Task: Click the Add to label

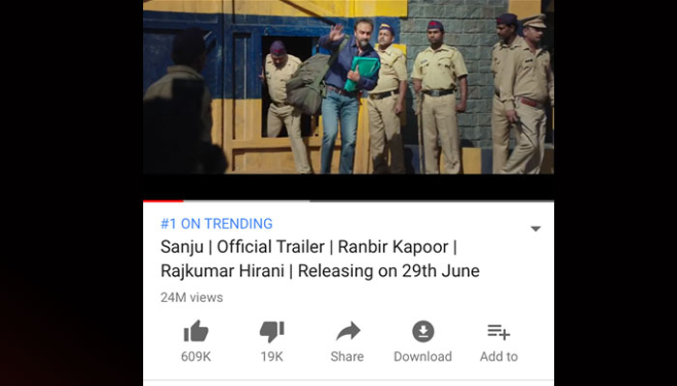Action: 499,357
